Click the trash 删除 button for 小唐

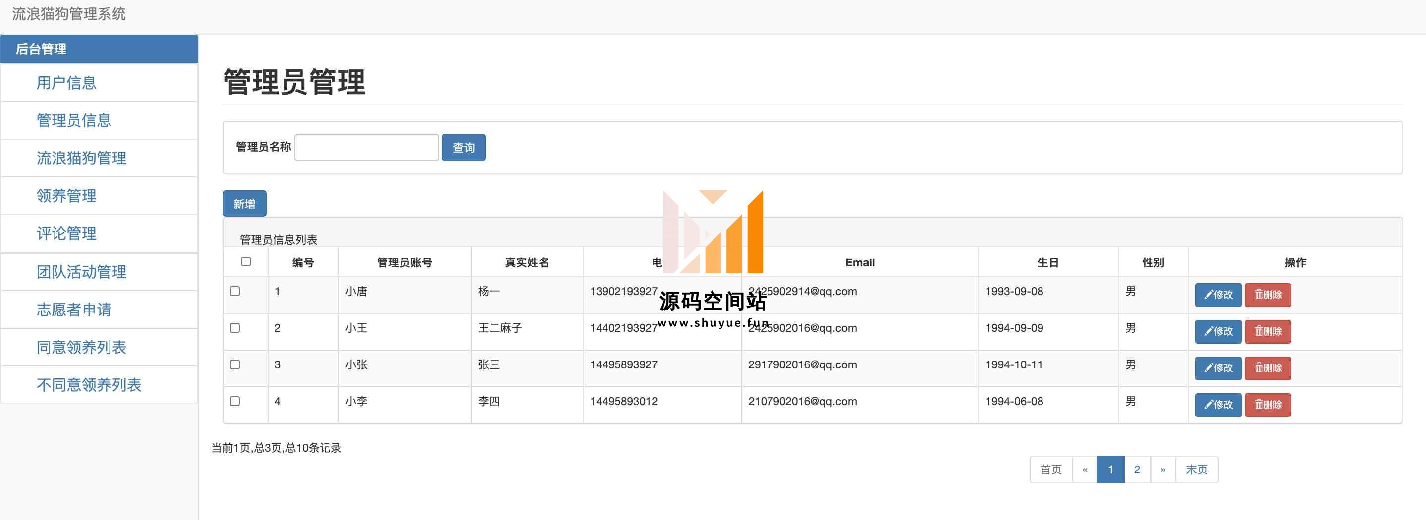tap(1267, 295)
